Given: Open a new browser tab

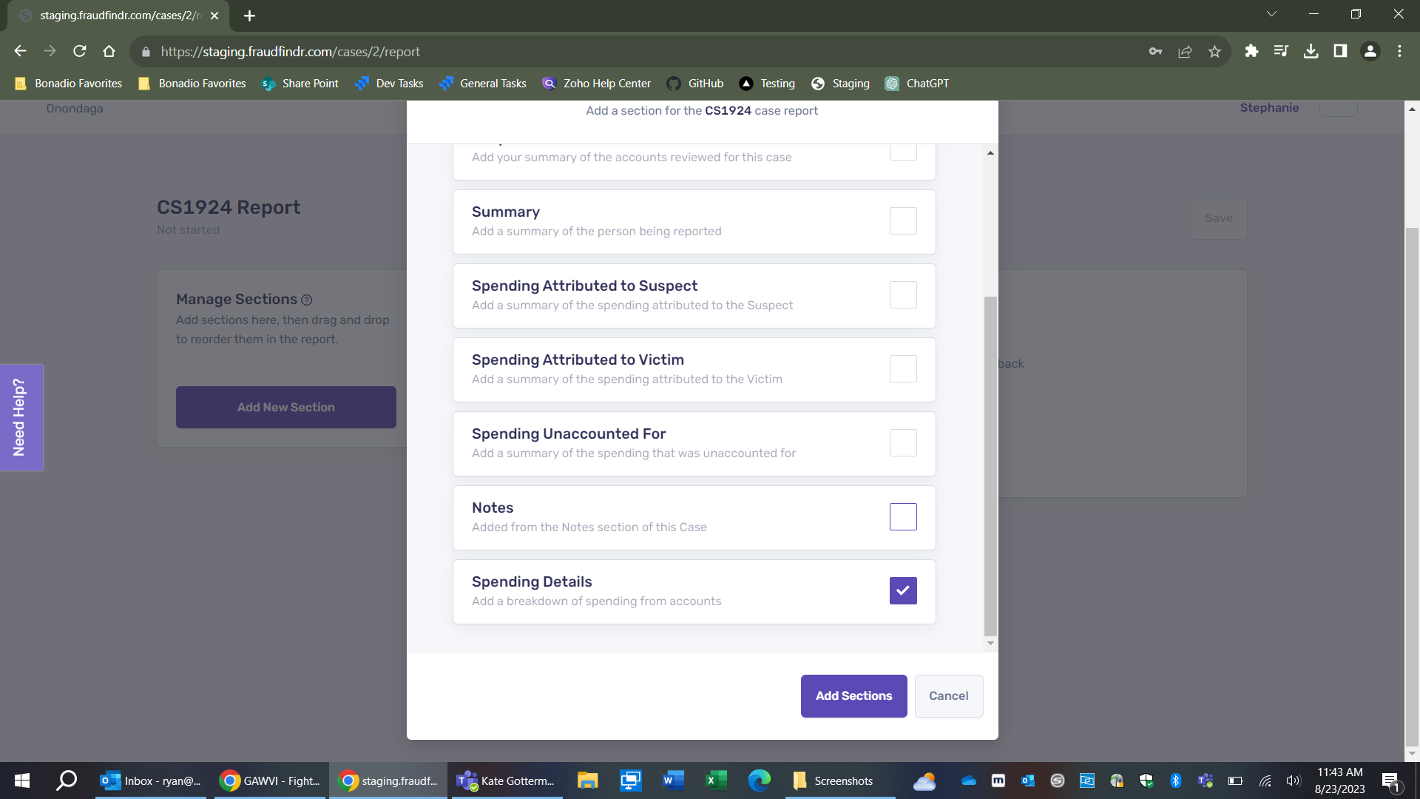Looking at the screenshot, I should (249, 16).
